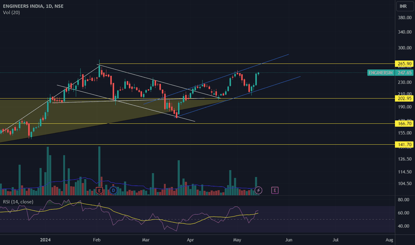Select the 141.70 price level label
Screen dimensions: 415x245
(404, 145)
